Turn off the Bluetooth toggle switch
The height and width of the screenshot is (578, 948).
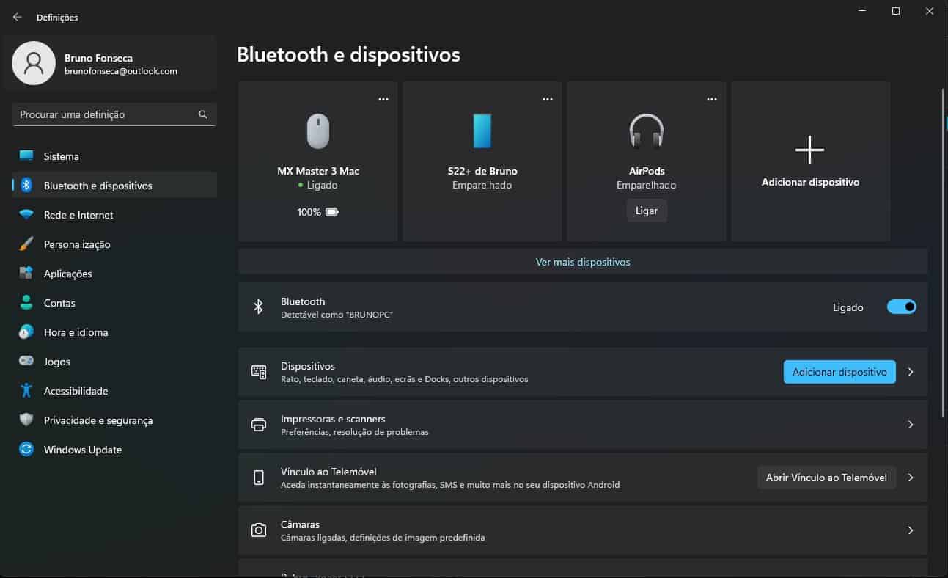pyautogui.click(x=902, y=307)
